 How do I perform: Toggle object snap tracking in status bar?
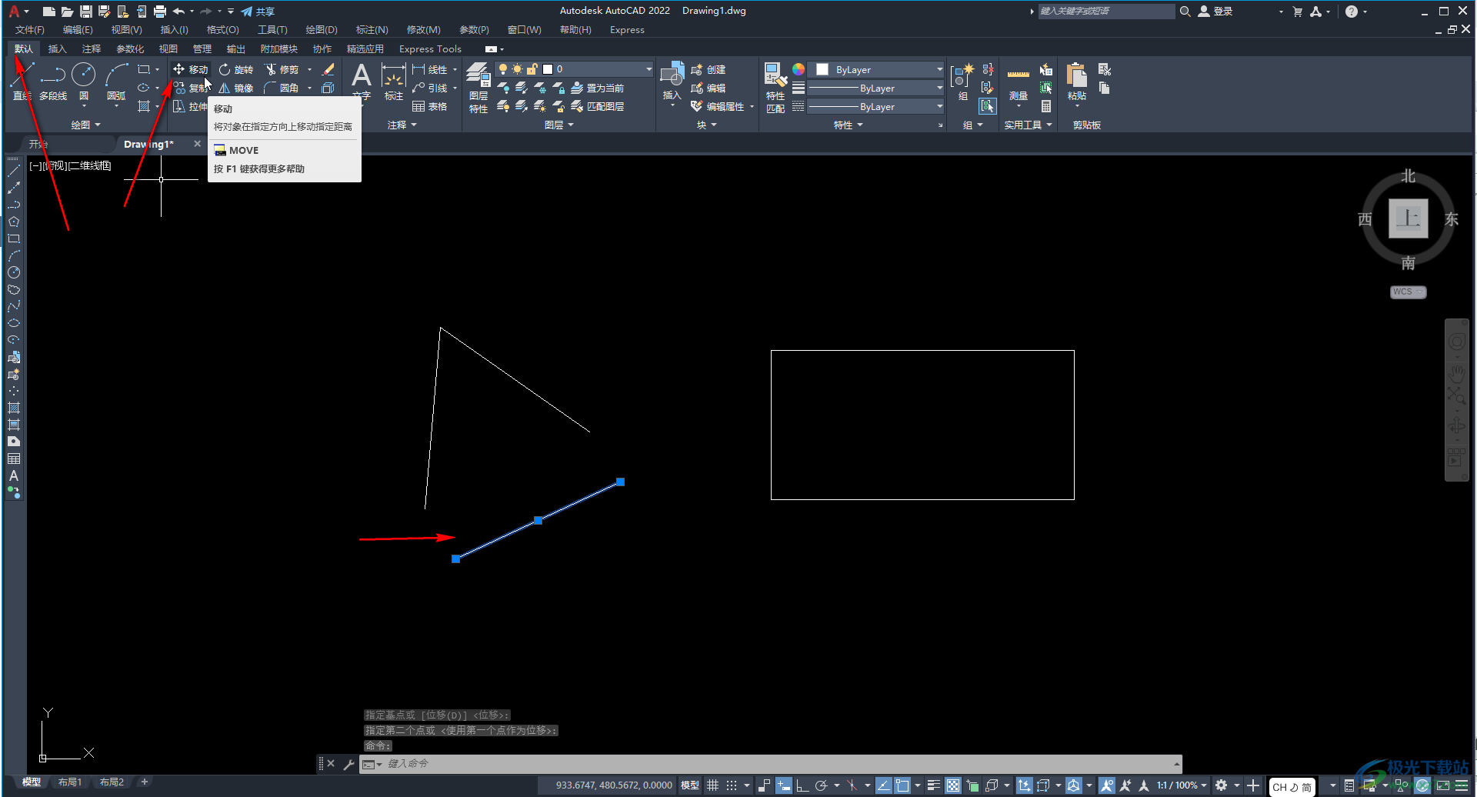(x=883, y=785)
